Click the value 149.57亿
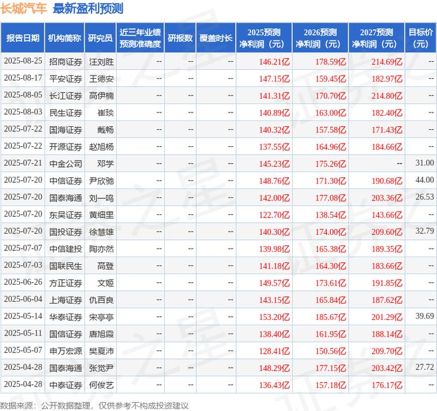The image size is (437, 411). pos(274,283)
